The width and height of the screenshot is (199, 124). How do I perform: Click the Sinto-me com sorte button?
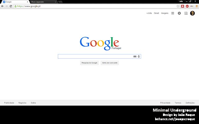tap(110, 63)
